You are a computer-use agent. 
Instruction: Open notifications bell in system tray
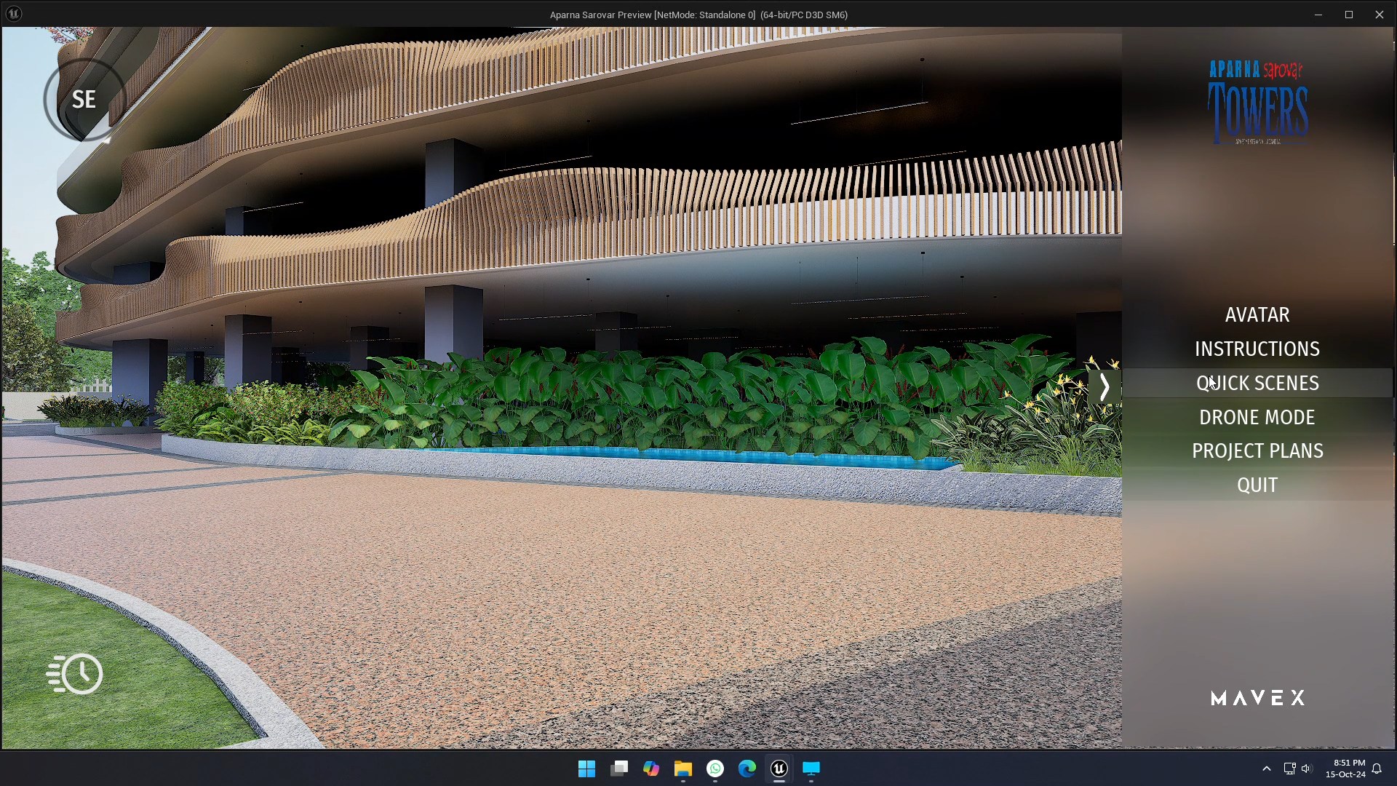1377,769
